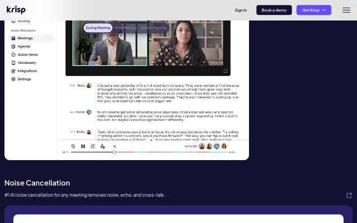Screen dimensions: 357x223
Task: Toggle fullscreen for the meeting video
Action: [225, 71]
